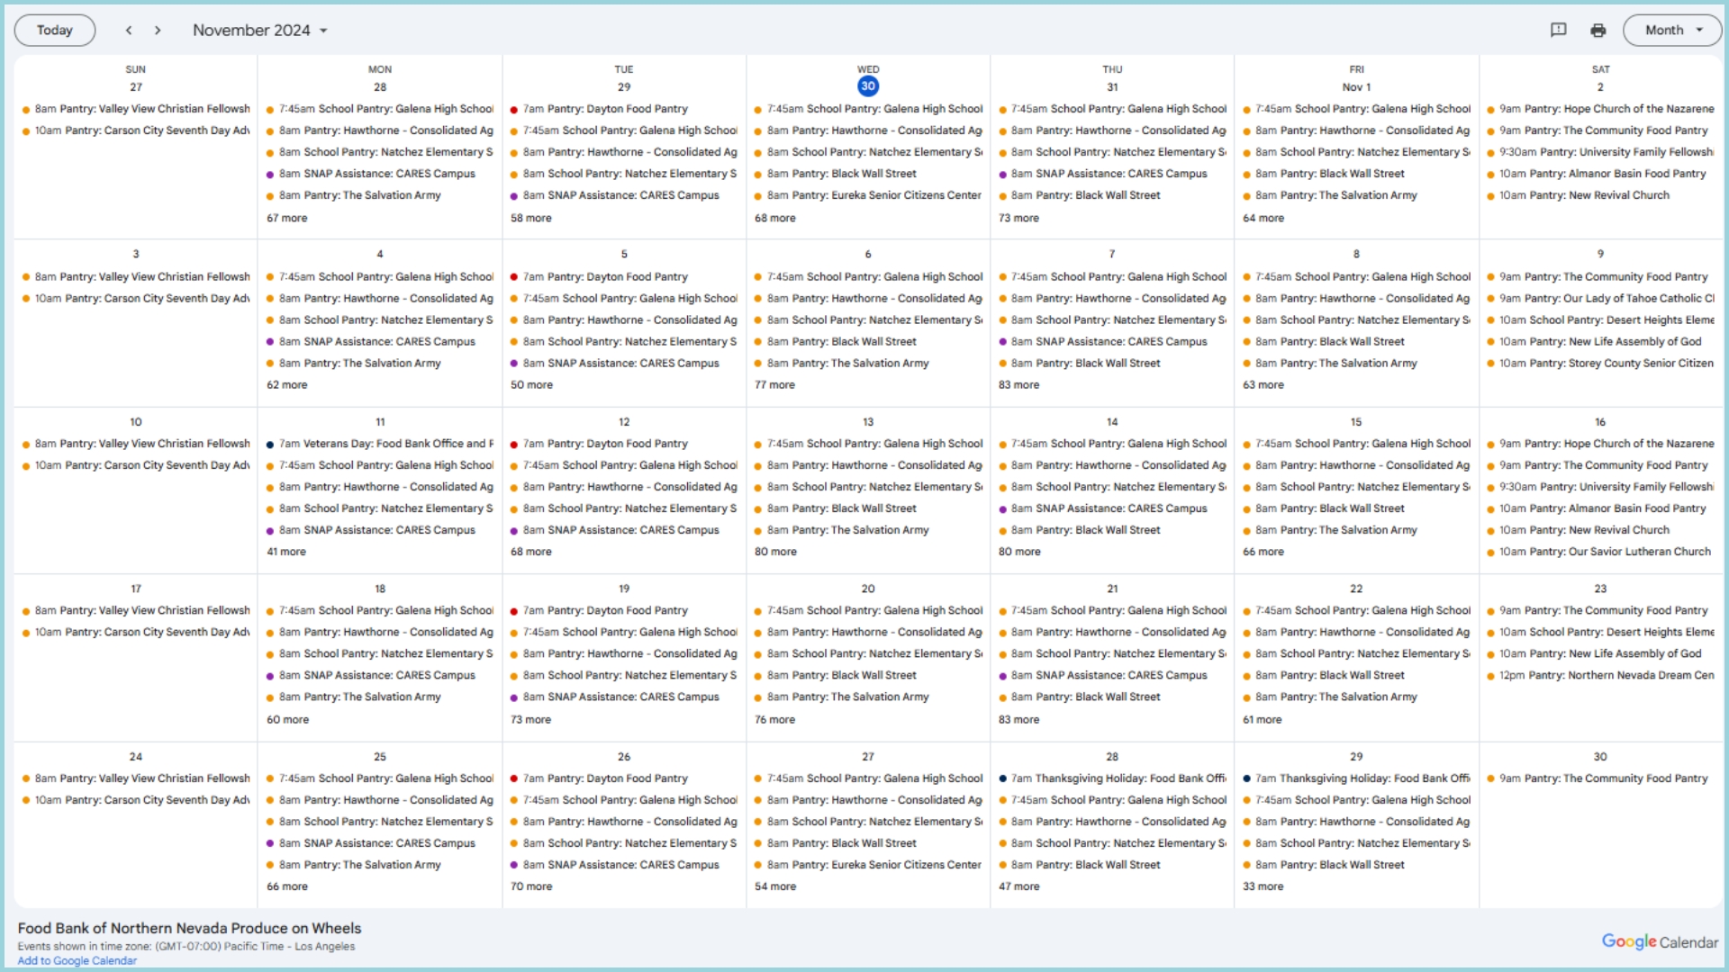Open Eureka Senior Citizens Center event Oct 30
This screenshot has width=1729, height=972.
pos(868,195)
